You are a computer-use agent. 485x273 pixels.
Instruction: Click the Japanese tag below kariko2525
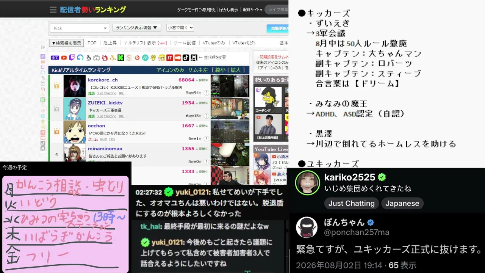(402, 203)
